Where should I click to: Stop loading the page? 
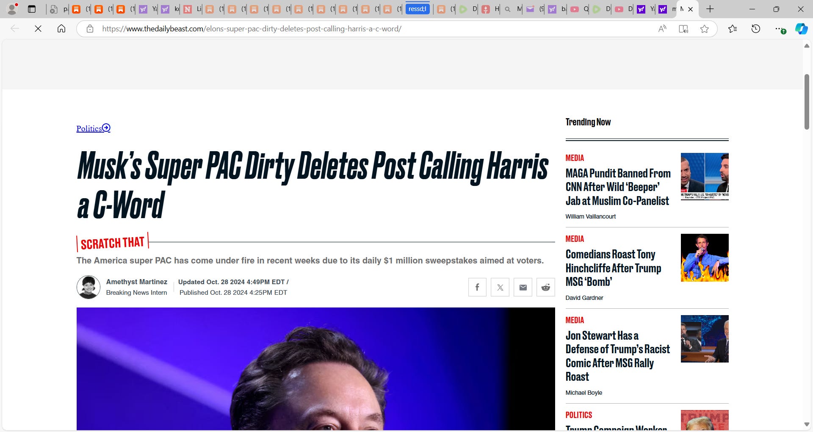coord(38,29)
